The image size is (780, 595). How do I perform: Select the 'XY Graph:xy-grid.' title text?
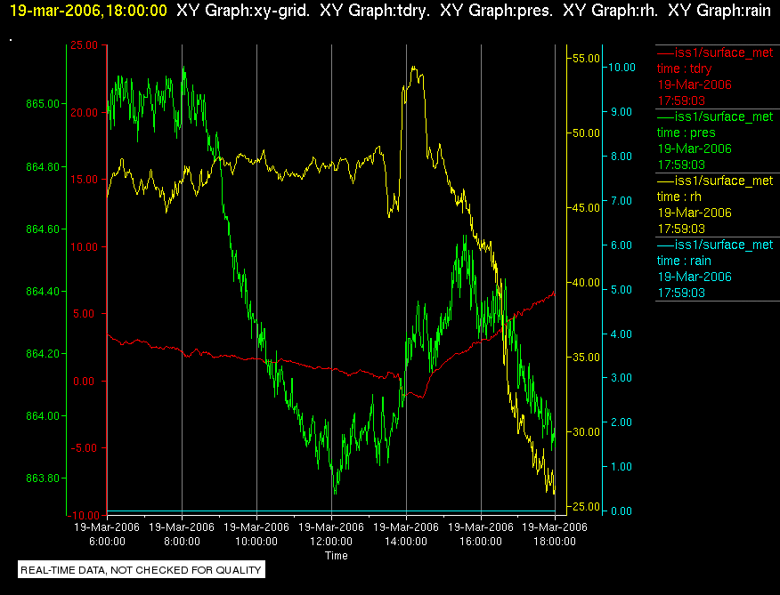pyautogui.click(x=243, y=11)
